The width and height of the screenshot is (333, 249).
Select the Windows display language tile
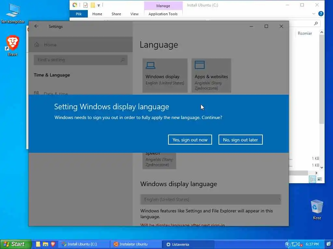[165, 76]
